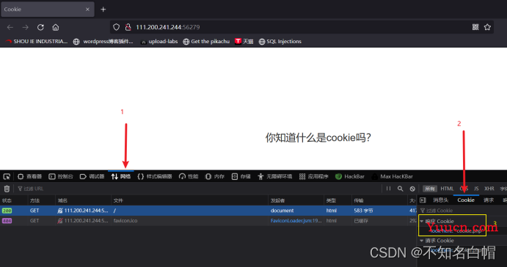
Task: Clear network log with the trash icon
Action: click(x=7, y=189)
